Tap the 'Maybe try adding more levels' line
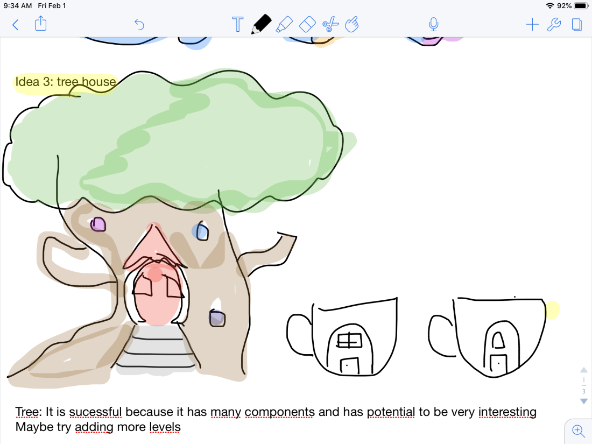The height and width of the screenshot is (444, 592). [x=98, y=427]
